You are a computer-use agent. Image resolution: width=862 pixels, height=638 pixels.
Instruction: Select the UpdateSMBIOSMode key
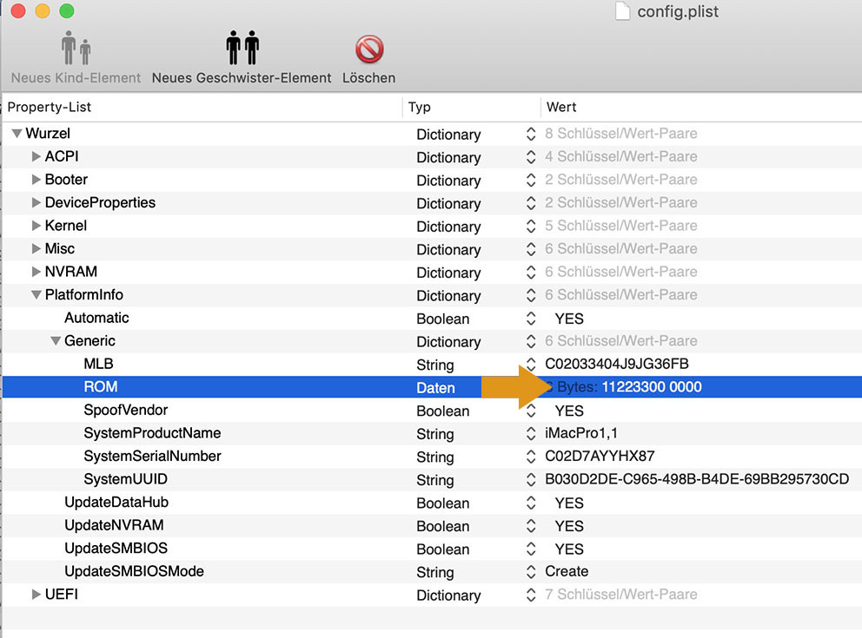coord(134,571)
